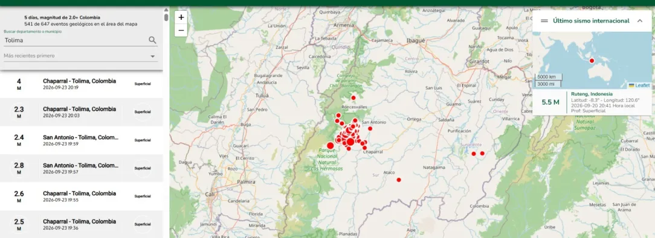Select the 2.3 M Chaparral event at 20:03
This screenshot has width=655, height=238.
[82, 112]
